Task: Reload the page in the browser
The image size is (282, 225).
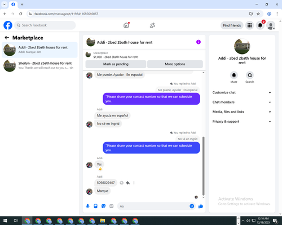Action: point(21,14)
